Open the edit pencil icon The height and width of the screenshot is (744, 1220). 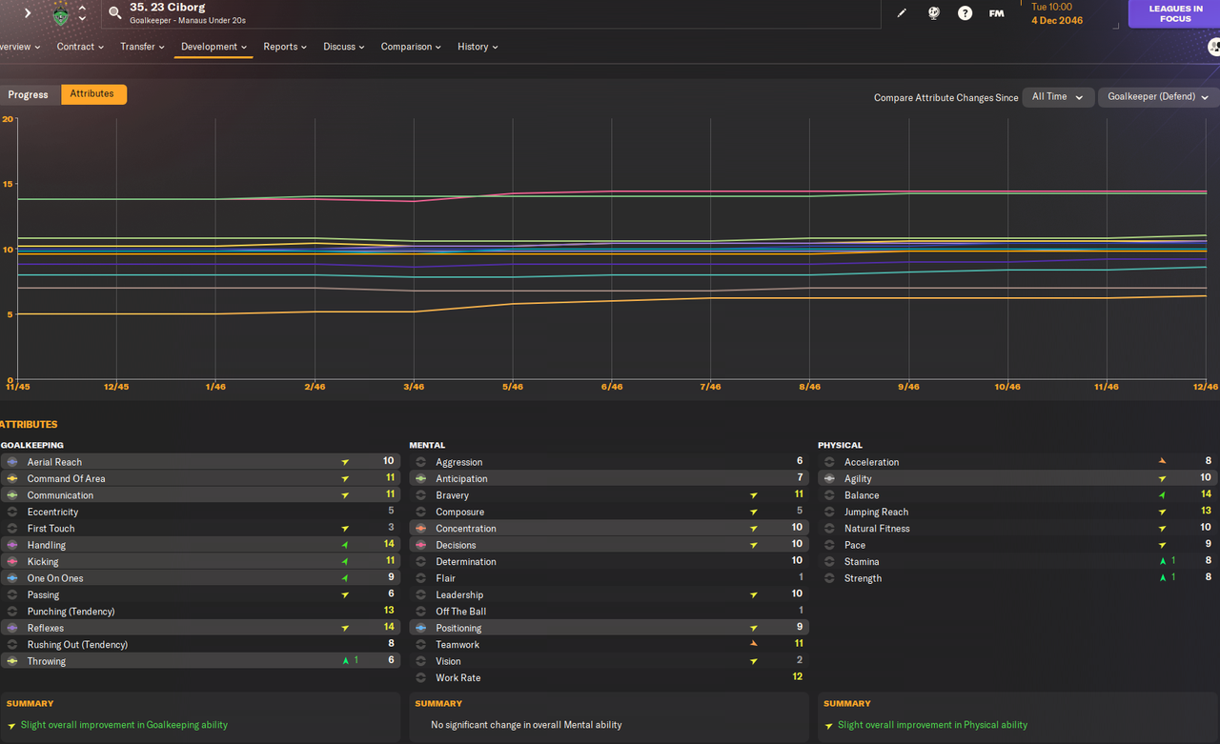coord(903,13)
